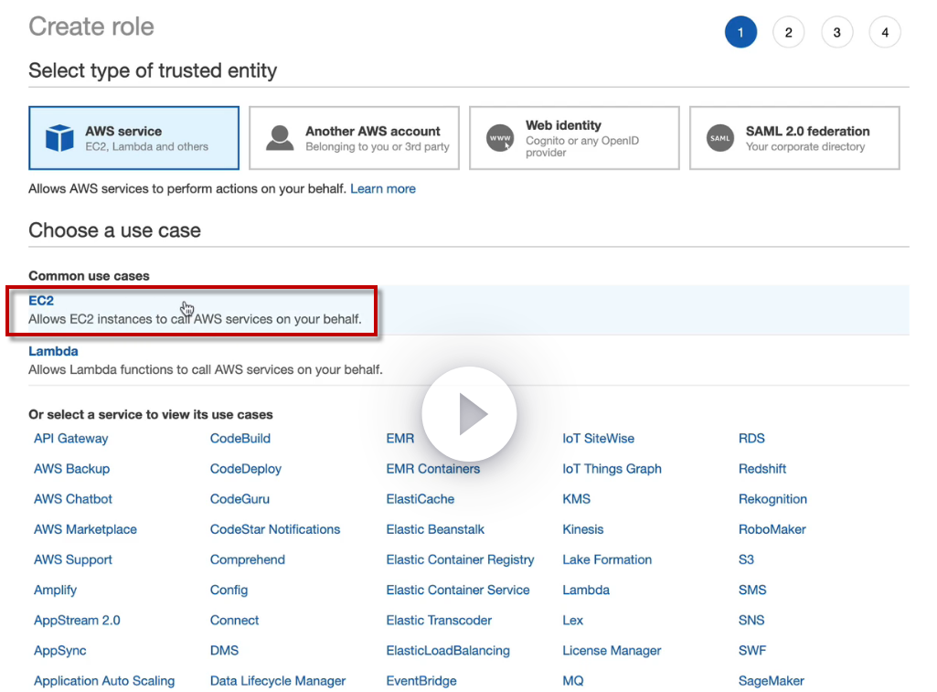This screenshot has width=937, height=692.
Task: Click the Comprehend service link
Action: [248, 560]
